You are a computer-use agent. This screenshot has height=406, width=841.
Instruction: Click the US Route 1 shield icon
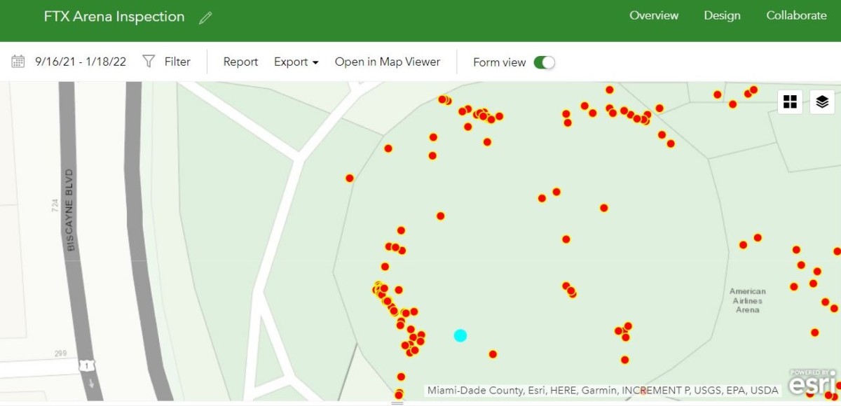click(x=88, y=365)
